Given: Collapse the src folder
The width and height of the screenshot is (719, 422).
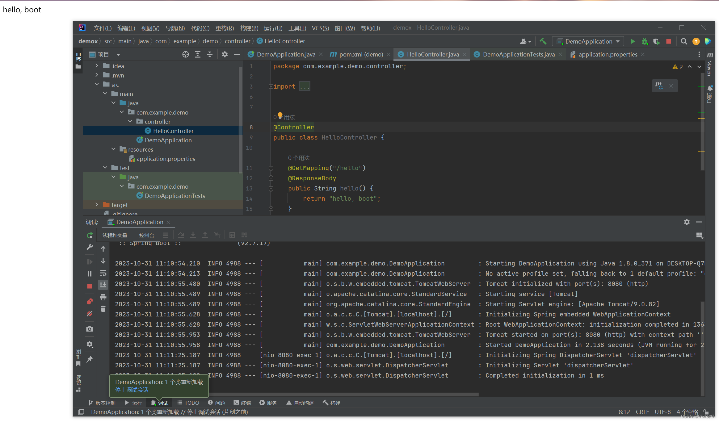Looking at the screenshot, I should (x=97, y=84).
